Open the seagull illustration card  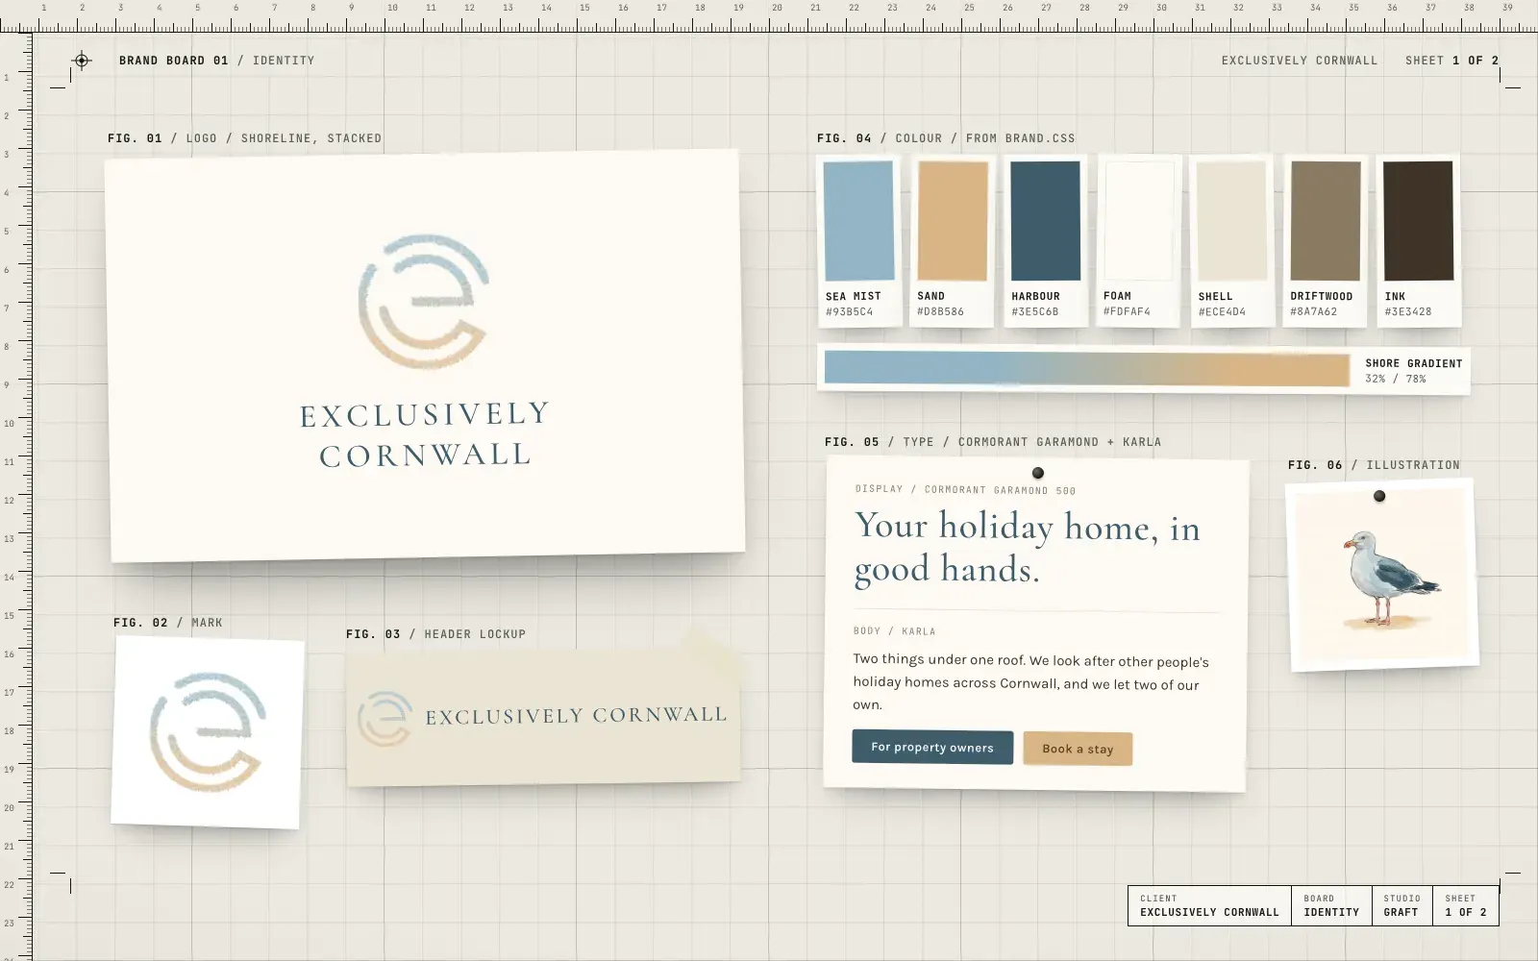pyautogui.click(x=1382, y=576)
